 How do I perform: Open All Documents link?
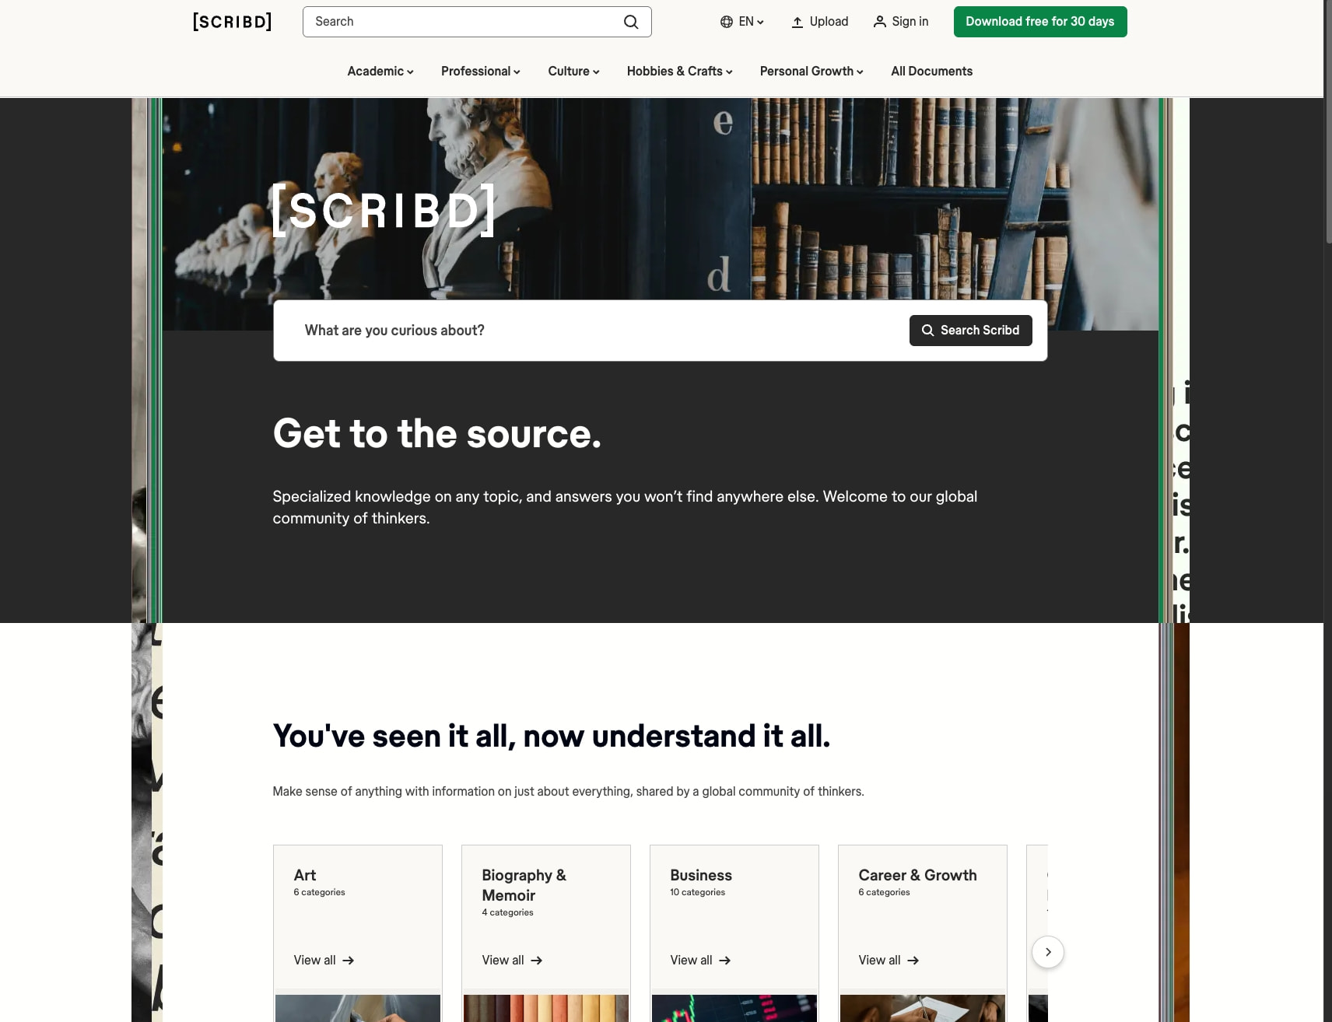coord(931,72)
